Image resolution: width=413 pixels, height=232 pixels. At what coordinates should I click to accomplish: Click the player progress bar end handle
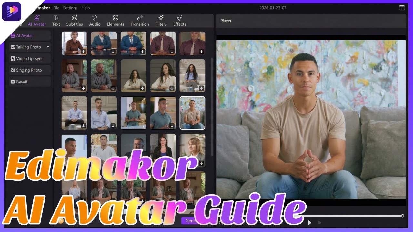(402, 216)
